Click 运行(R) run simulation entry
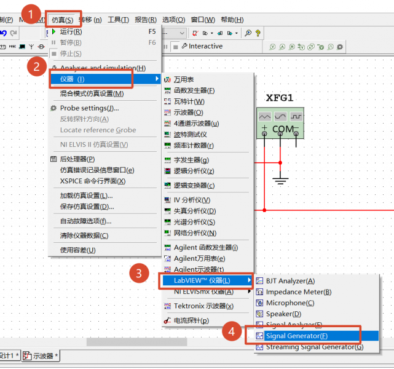 click(104, 31)
